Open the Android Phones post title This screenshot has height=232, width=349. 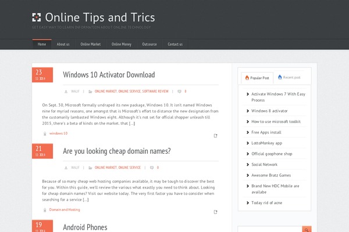coord(85,227)
